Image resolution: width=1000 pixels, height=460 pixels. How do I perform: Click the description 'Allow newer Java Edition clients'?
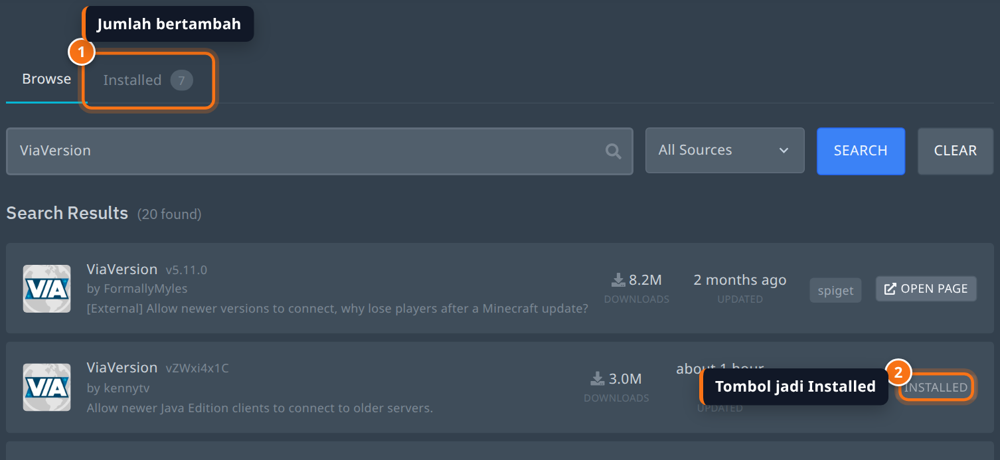click(260, 408)
